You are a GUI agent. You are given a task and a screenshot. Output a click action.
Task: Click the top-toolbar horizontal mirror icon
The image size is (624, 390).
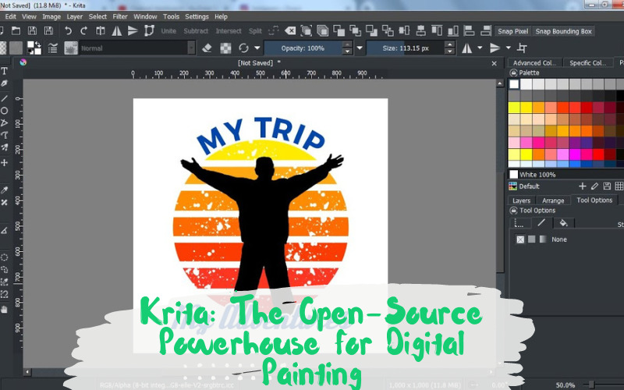(x=116, y=30)
